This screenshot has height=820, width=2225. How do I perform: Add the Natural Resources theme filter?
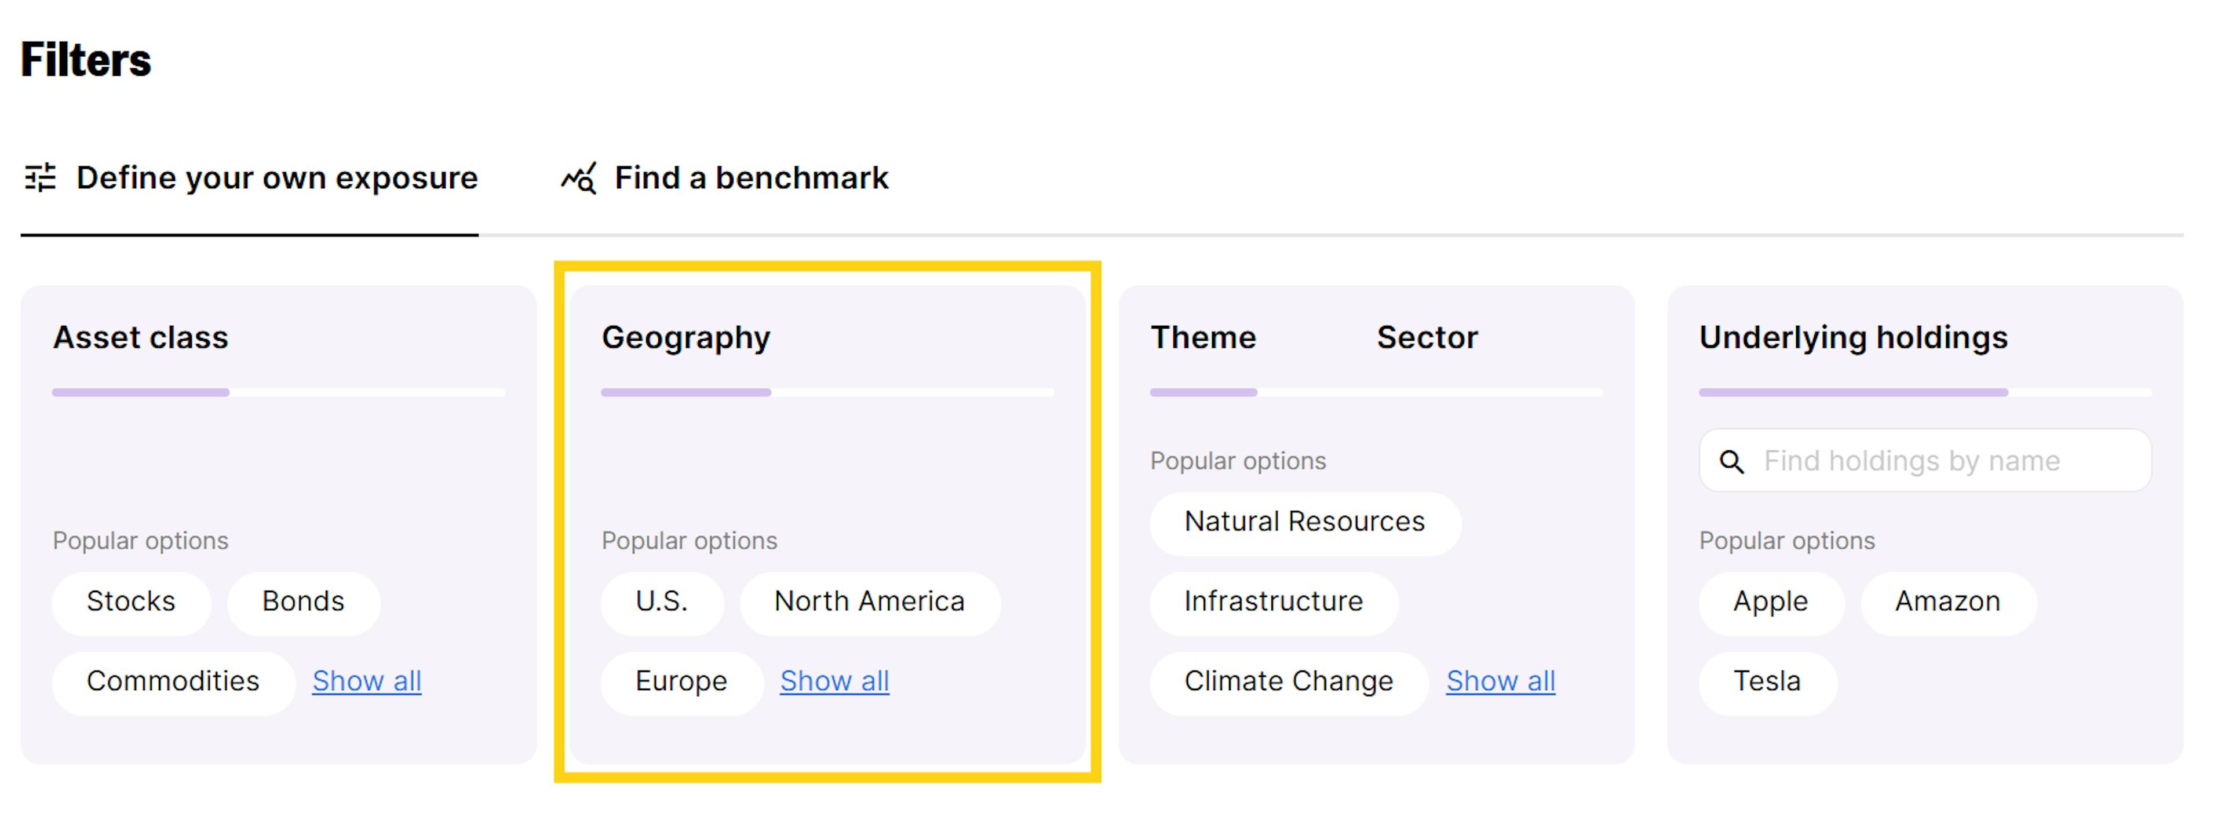(x=1304, y=522)
